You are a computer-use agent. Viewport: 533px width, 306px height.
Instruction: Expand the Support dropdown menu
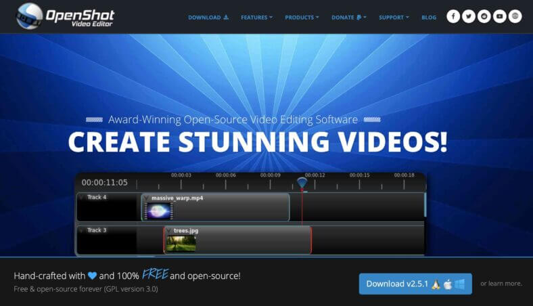[x=394, y=18]
